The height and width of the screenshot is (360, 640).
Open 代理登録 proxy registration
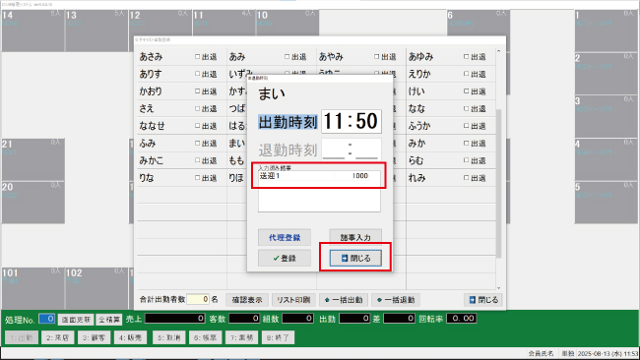pyautogui.click(x=285, y=237)
